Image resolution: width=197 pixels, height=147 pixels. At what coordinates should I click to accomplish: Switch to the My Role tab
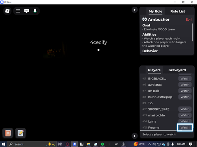155,11
